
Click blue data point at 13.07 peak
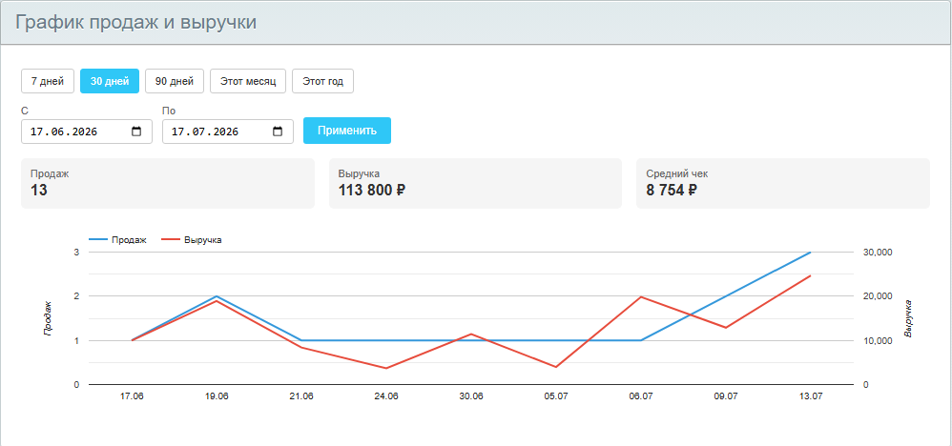(811, 252)
